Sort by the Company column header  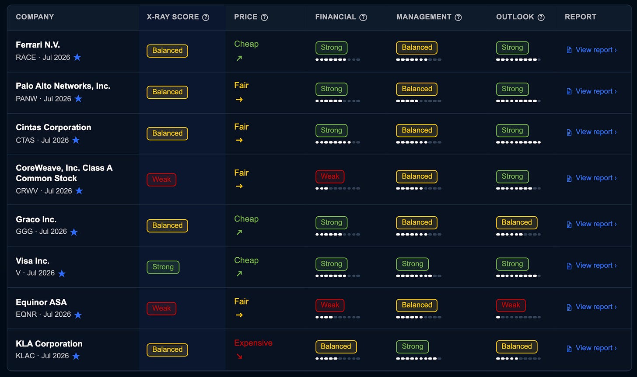(35, 17)
